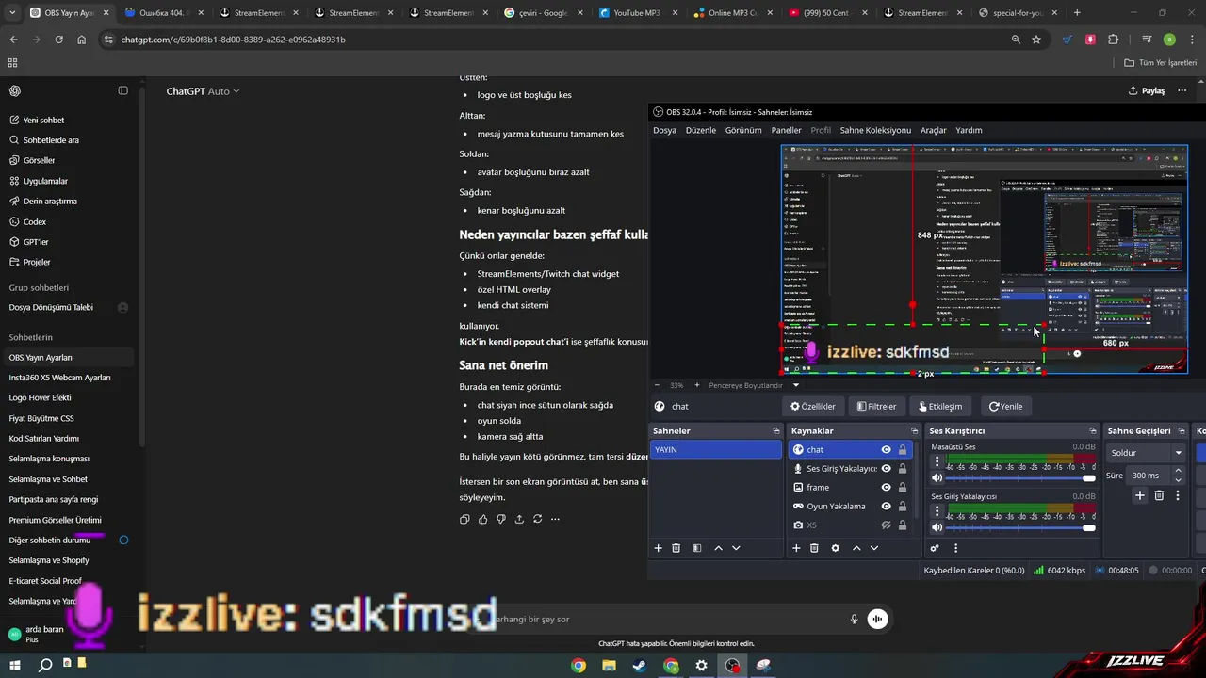Screen dimensions: 1206x678
Task: Click Yenile button in source toolbar
Action: click(1005, 406)
